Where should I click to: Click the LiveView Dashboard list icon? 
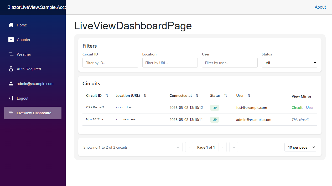point(11,113)
